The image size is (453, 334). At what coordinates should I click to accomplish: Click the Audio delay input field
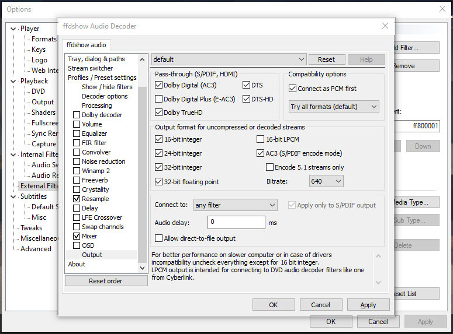click(236, 222)
